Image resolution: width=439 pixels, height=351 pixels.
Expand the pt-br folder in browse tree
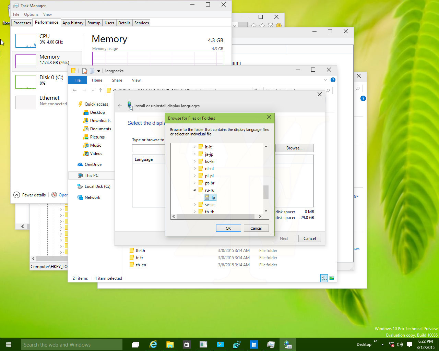pos(194,183)
